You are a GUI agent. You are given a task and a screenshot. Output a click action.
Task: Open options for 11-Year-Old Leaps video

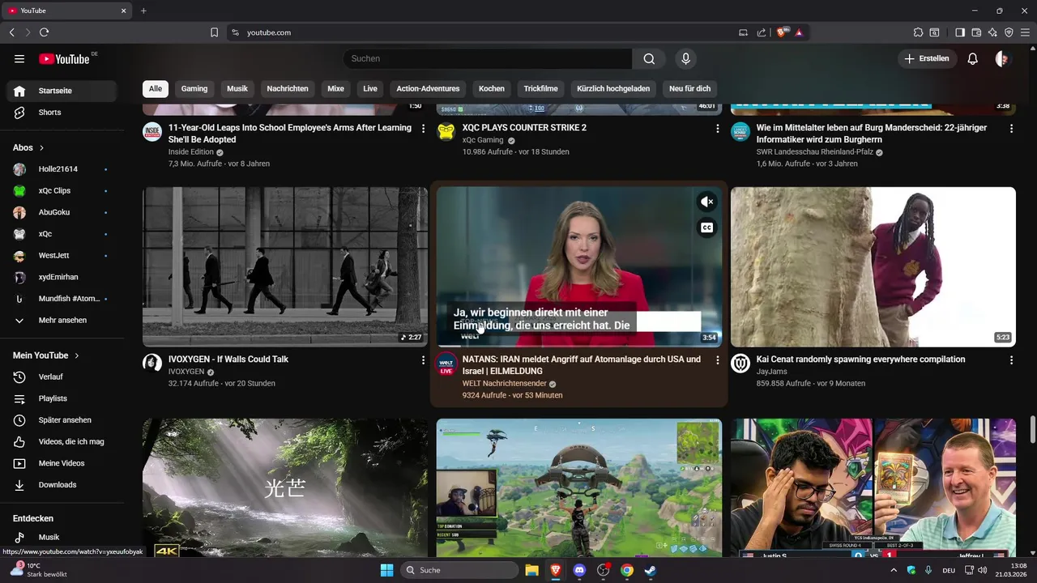coord(423,128)
